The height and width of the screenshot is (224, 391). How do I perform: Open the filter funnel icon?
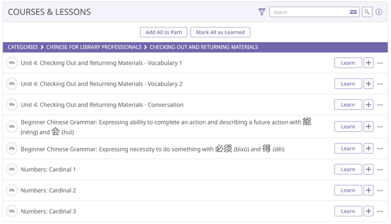tap(261, 12)
